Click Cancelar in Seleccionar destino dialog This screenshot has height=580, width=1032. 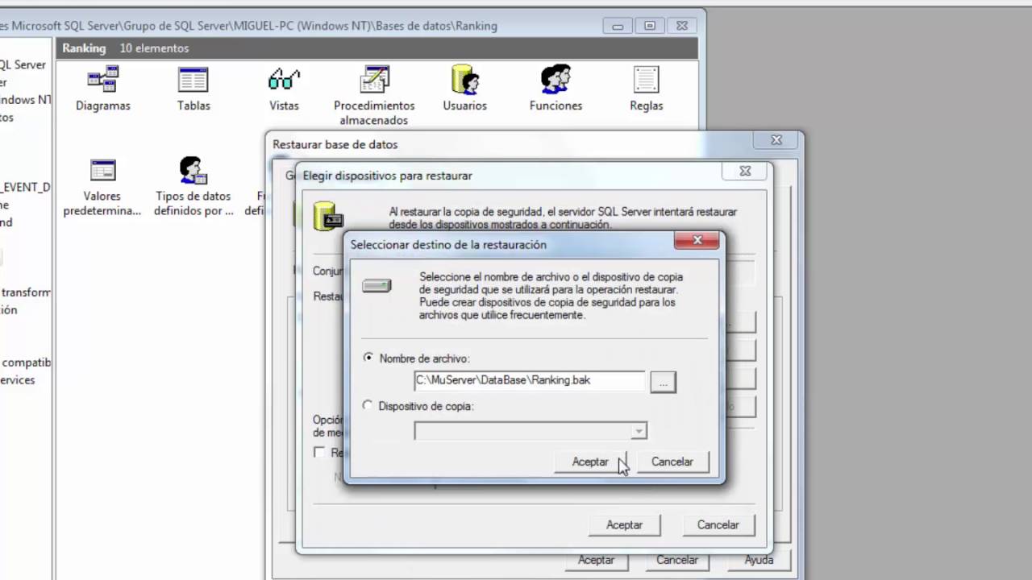tap(672, 462)
